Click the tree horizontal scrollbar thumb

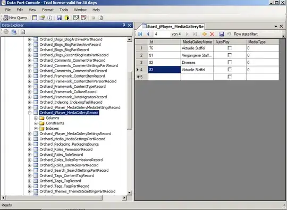click(55, 198)
